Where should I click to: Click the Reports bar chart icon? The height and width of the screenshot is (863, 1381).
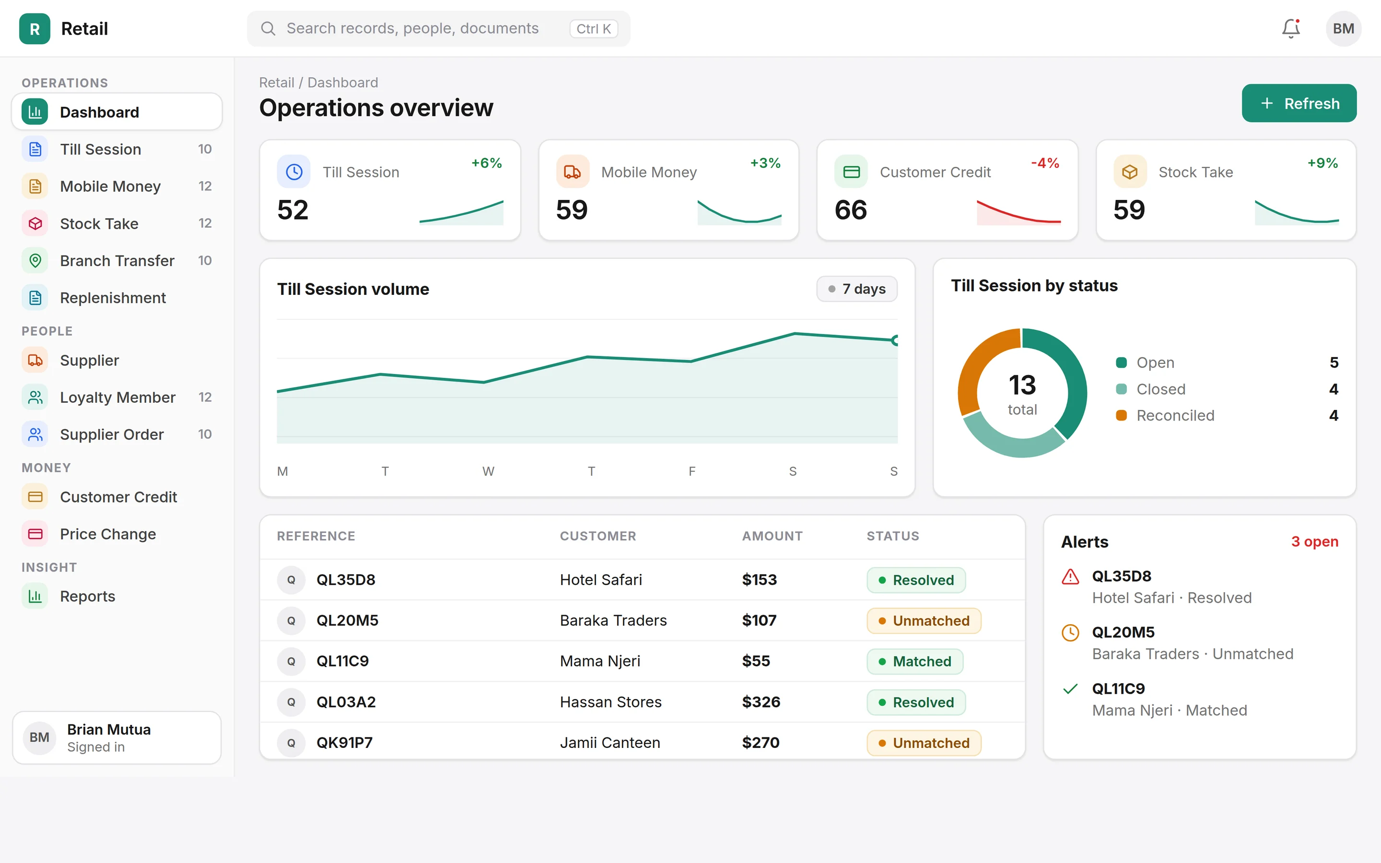[35, 596]
